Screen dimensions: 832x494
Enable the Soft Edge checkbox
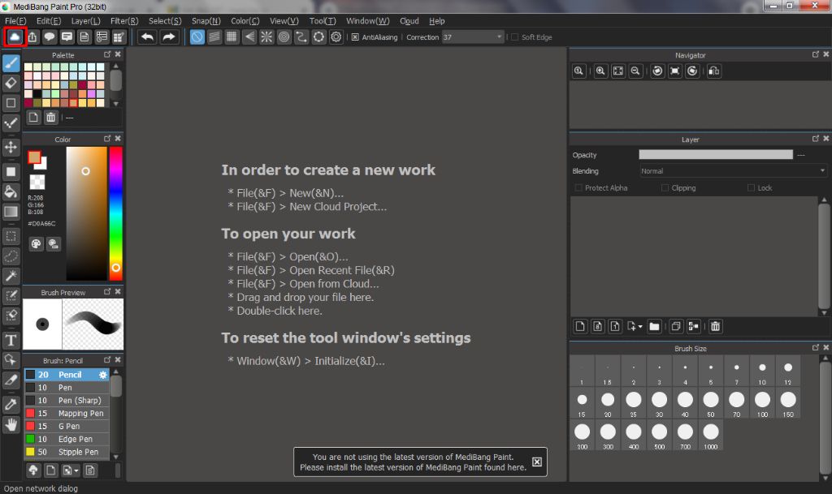coord(514,37)
